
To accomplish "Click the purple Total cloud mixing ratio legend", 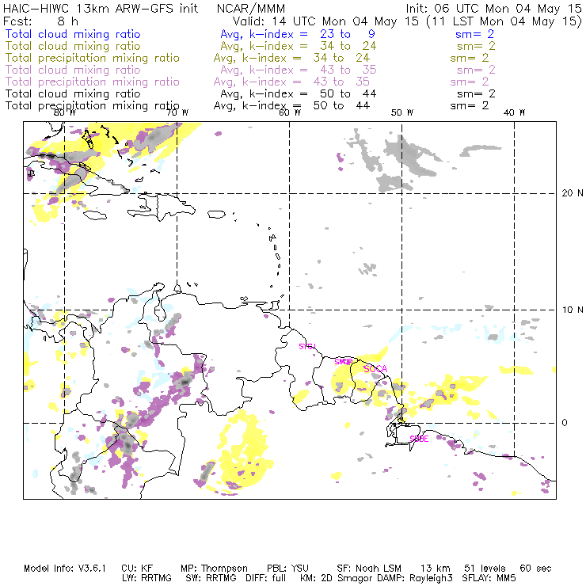I will (x=73, y=70).
